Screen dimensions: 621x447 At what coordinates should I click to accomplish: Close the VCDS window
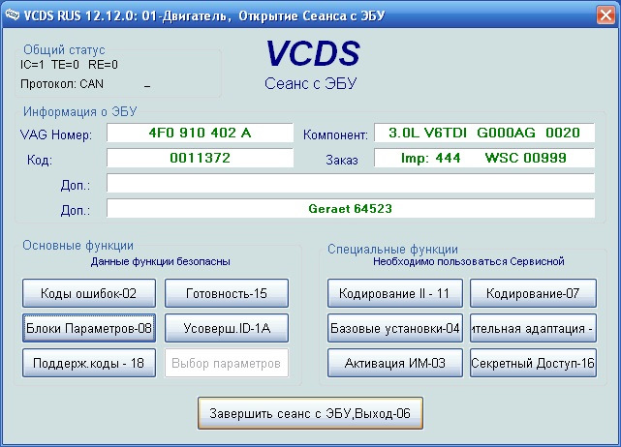point(605,15)
